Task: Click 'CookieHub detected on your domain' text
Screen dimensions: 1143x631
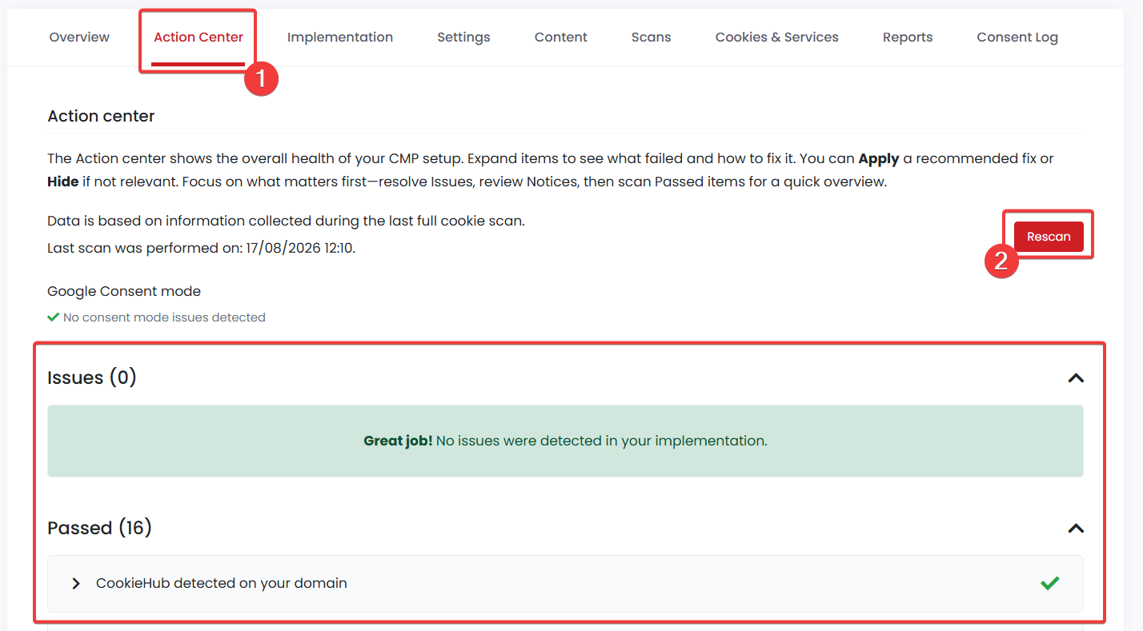Action: 222,583
